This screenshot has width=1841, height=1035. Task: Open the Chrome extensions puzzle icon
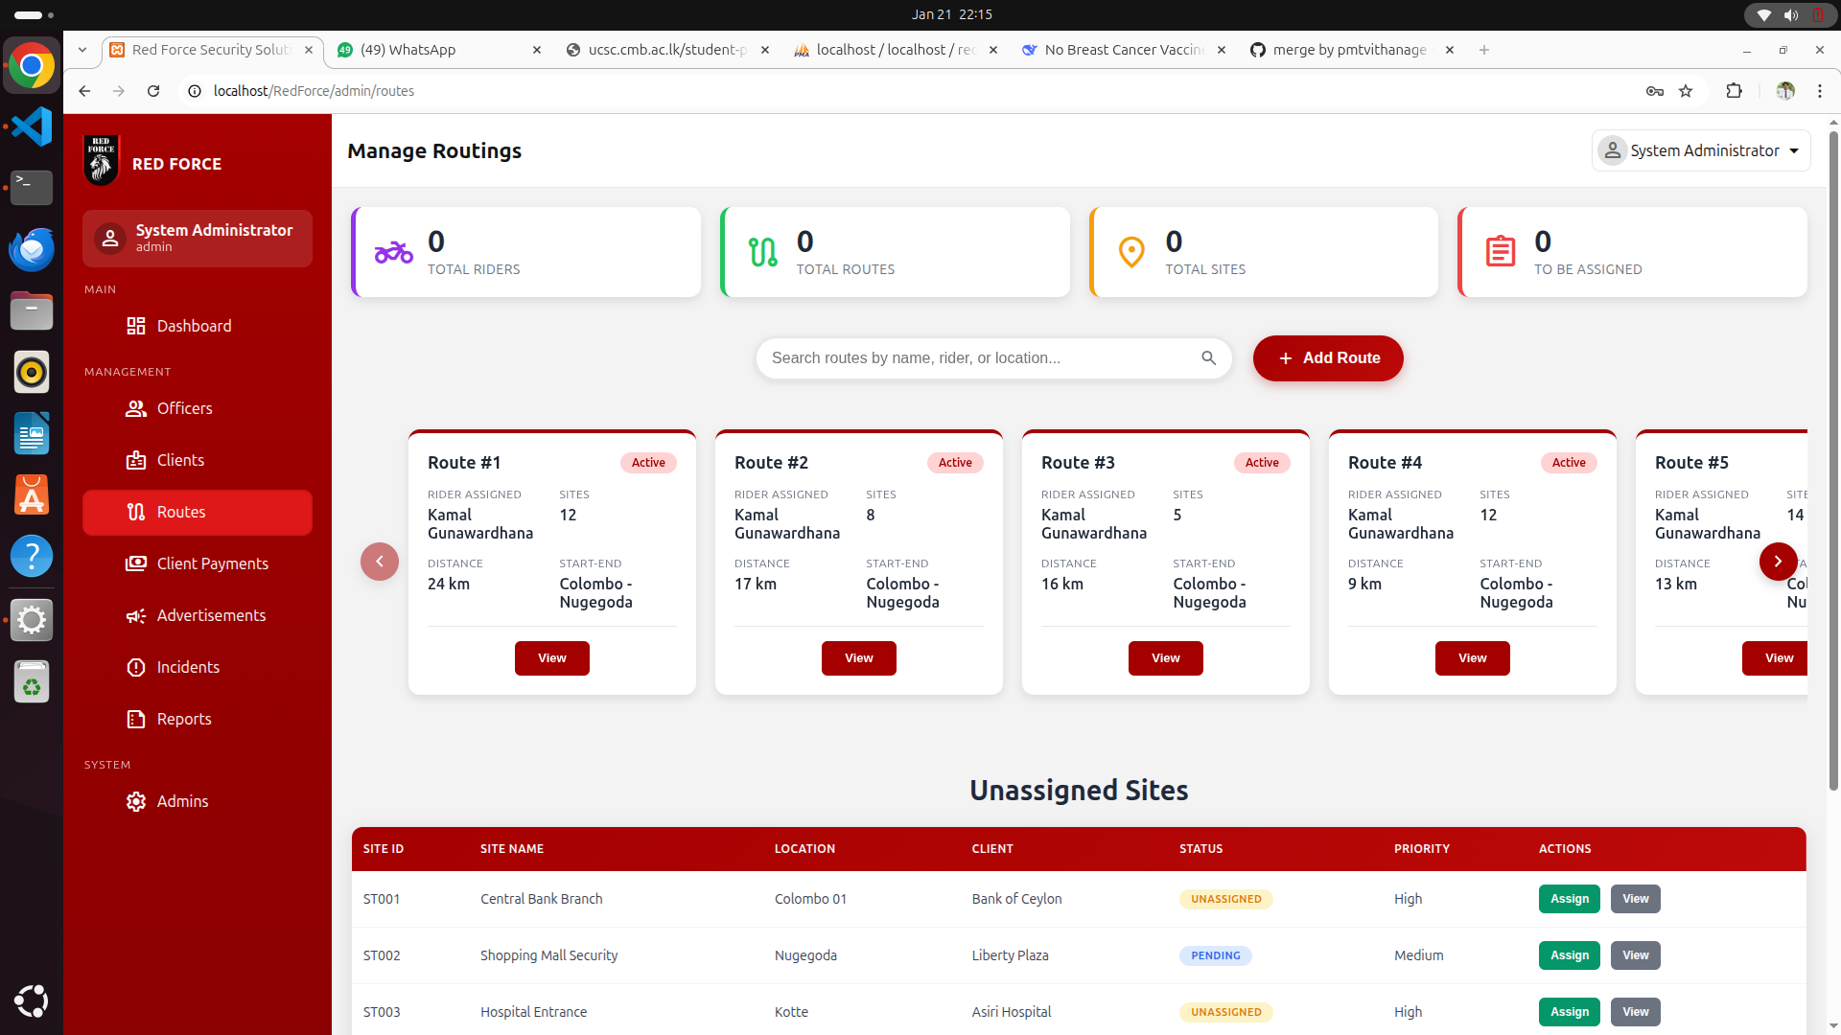1734,91
